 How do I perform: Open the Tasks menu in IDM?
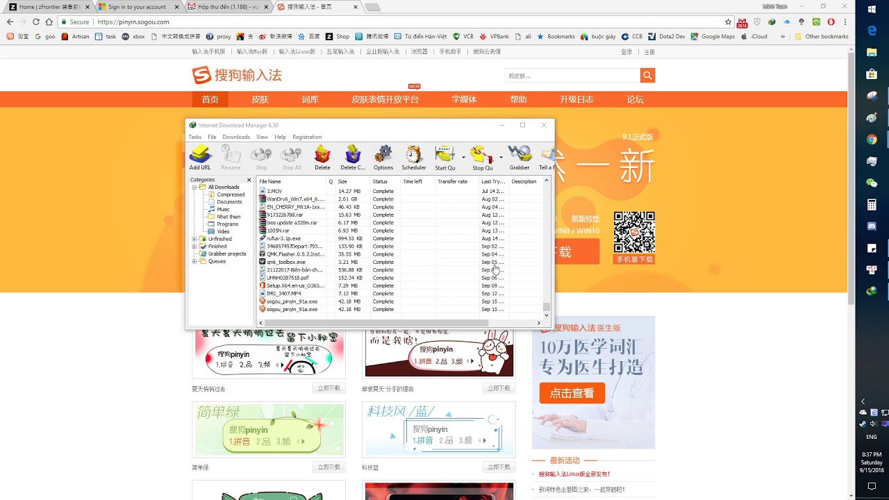[195, 137]
